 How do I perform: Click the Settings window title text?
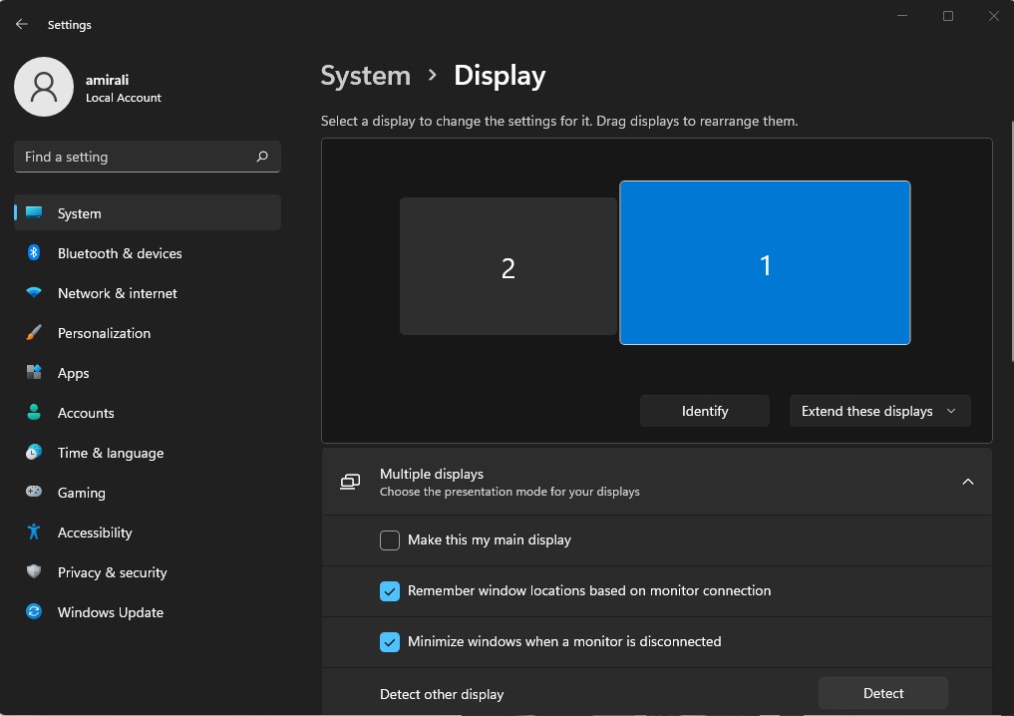(69, 25)
